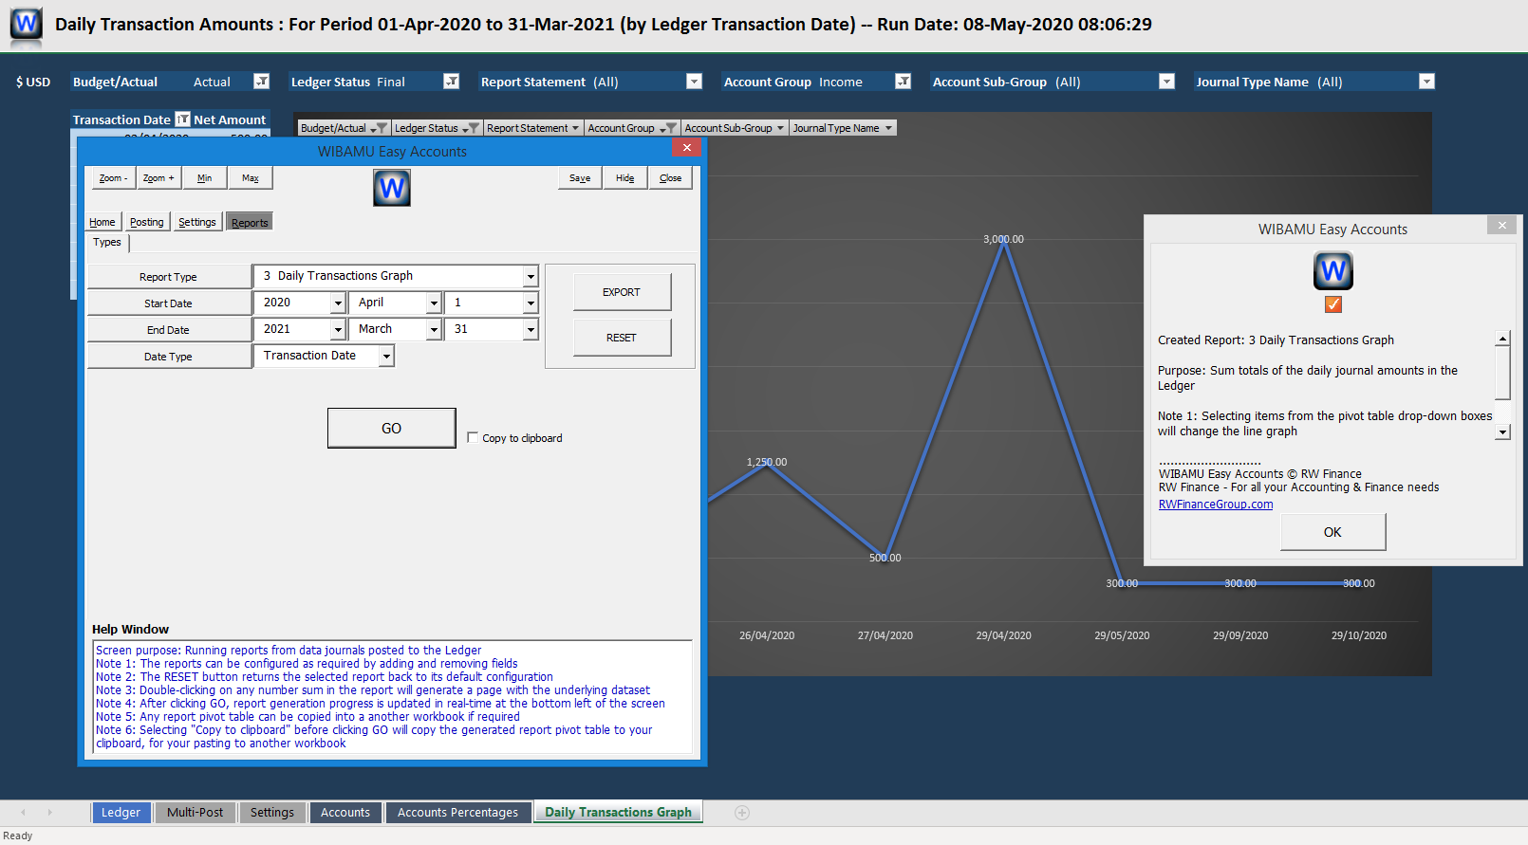Click the next sheet navigation arrow
Screen dimensions: 1528x845
(x=49, y=813)
